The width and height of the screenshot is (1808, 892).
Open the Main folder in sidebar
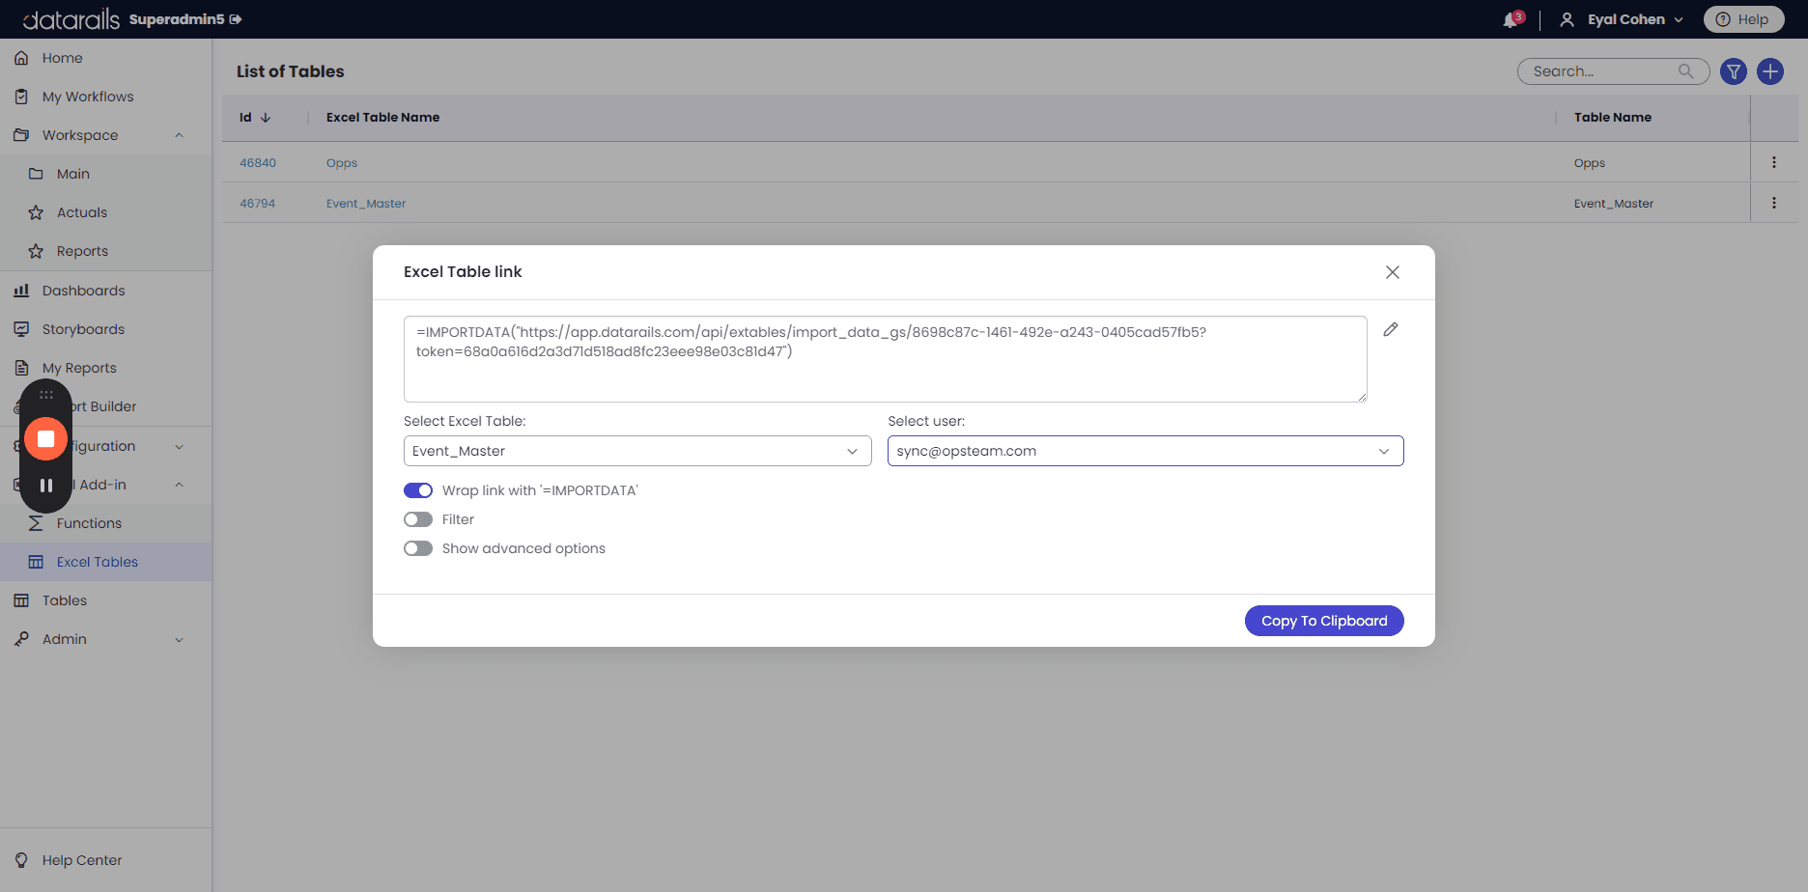tap(73, 174)
